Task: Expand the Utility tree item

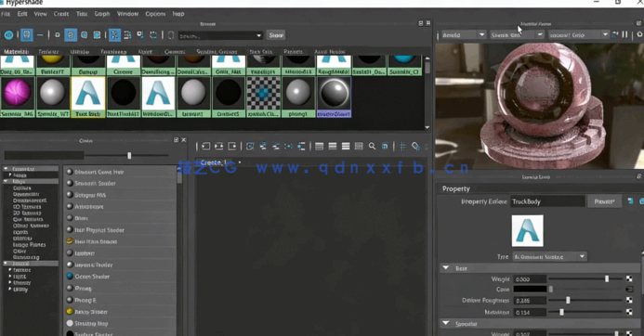Action: (x=10, y=290)
